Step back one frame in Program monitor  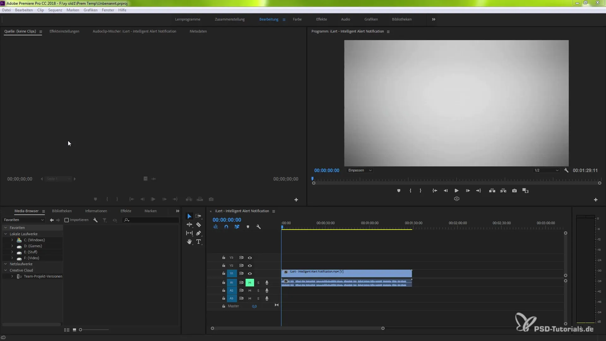pyautogui.click(x=446, y=191)
